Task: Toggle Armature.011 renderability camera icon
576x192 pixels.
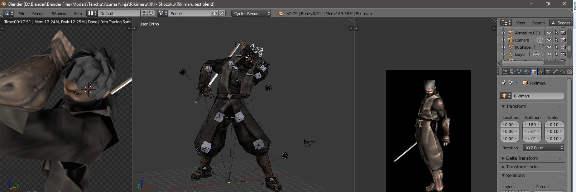Action: click(563, 33)
